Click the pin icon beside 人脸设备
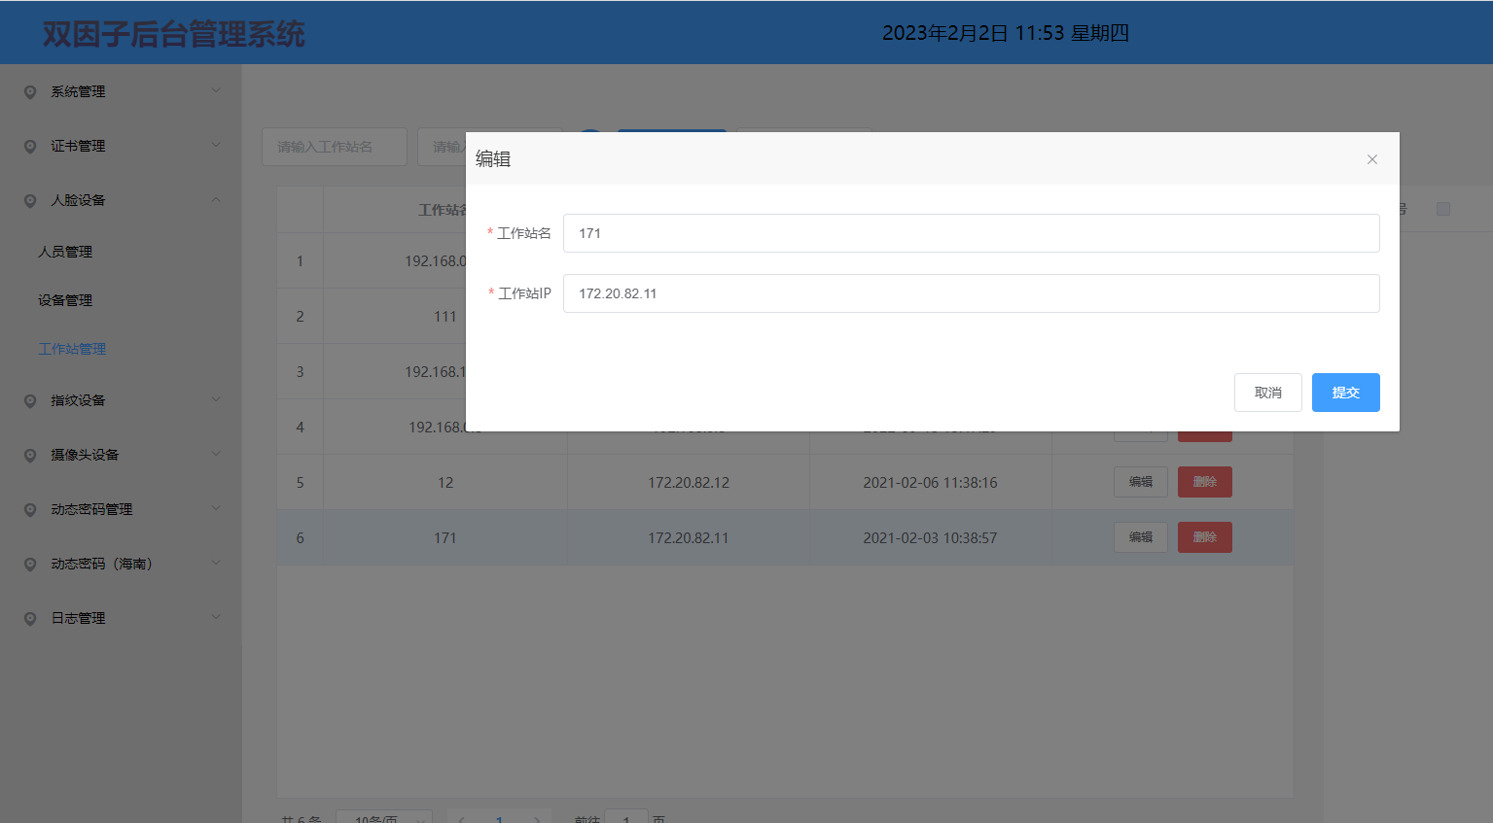Image resolution: width=1493 pixels, height=823 pixels. coord(30,201)
